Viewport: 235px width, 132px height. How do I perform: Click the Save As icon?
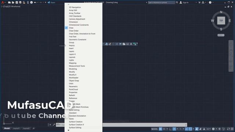coord(20,3)
